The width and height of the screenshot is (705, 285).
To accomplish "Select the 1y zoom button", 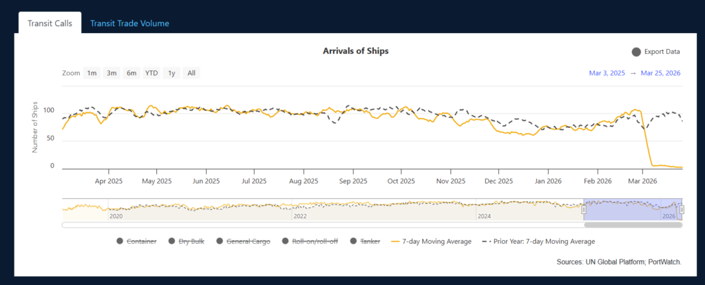I will coord(171,73).
